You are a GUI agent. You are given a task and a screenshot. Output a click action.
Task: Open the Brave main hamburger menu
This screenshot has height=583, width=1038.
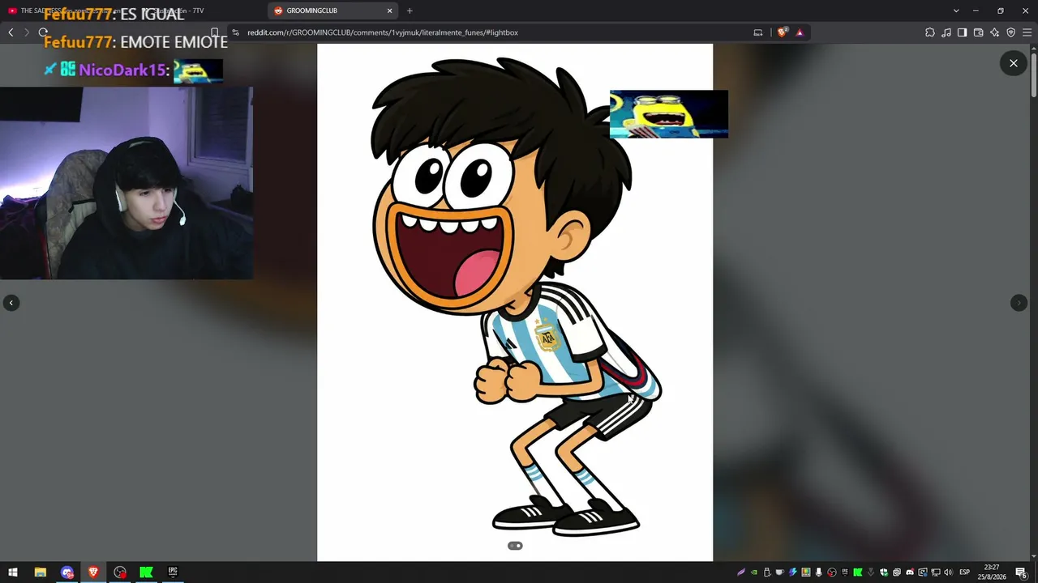point(1027,32)
